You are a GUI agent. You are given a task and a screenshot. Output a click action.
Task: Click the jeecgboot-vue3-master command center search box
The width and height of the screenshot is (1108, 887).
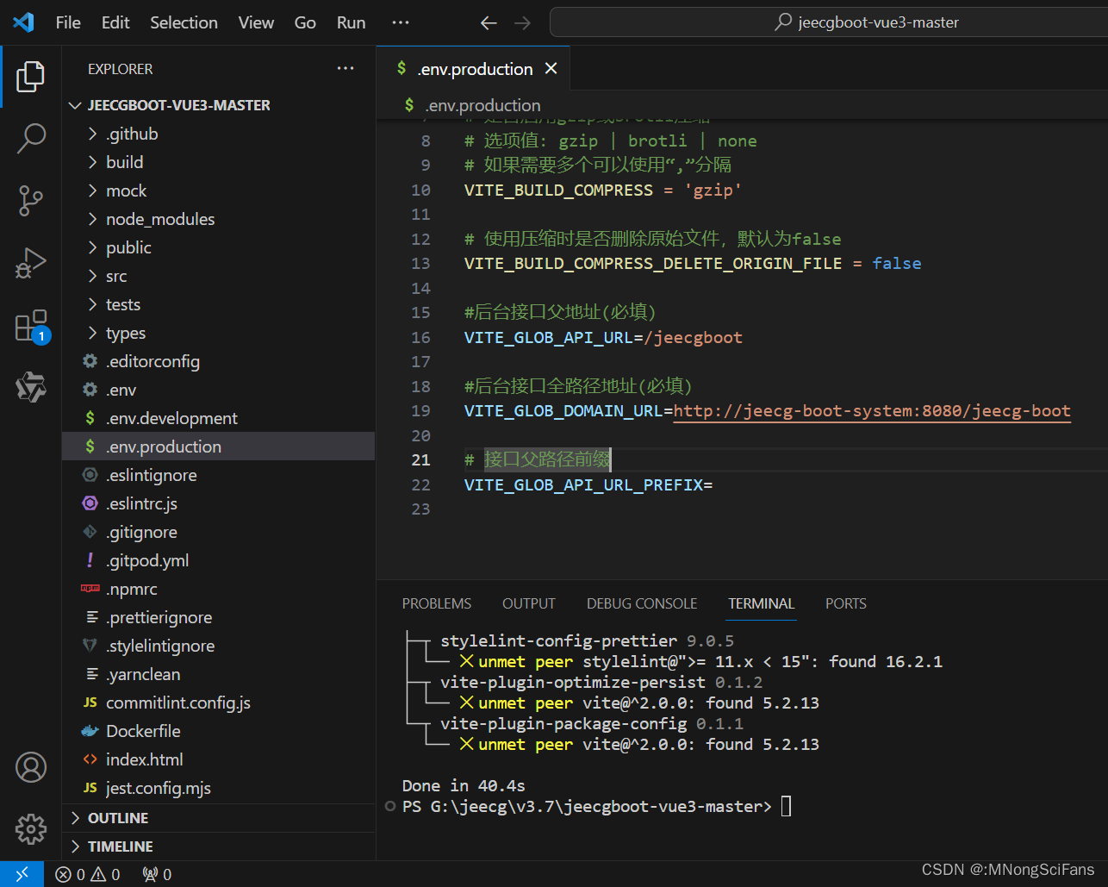829,22
